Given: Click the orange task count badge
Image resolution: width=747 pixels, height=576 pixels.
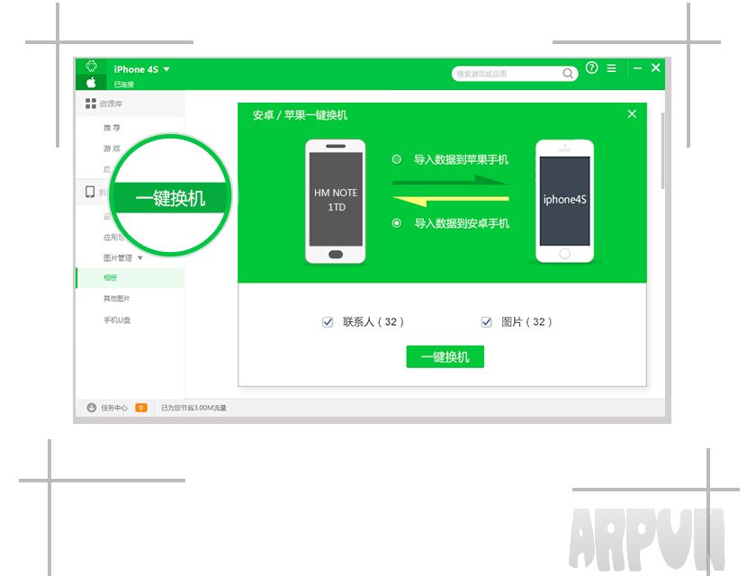Looking at the screenshot, I should click(141, 408).
